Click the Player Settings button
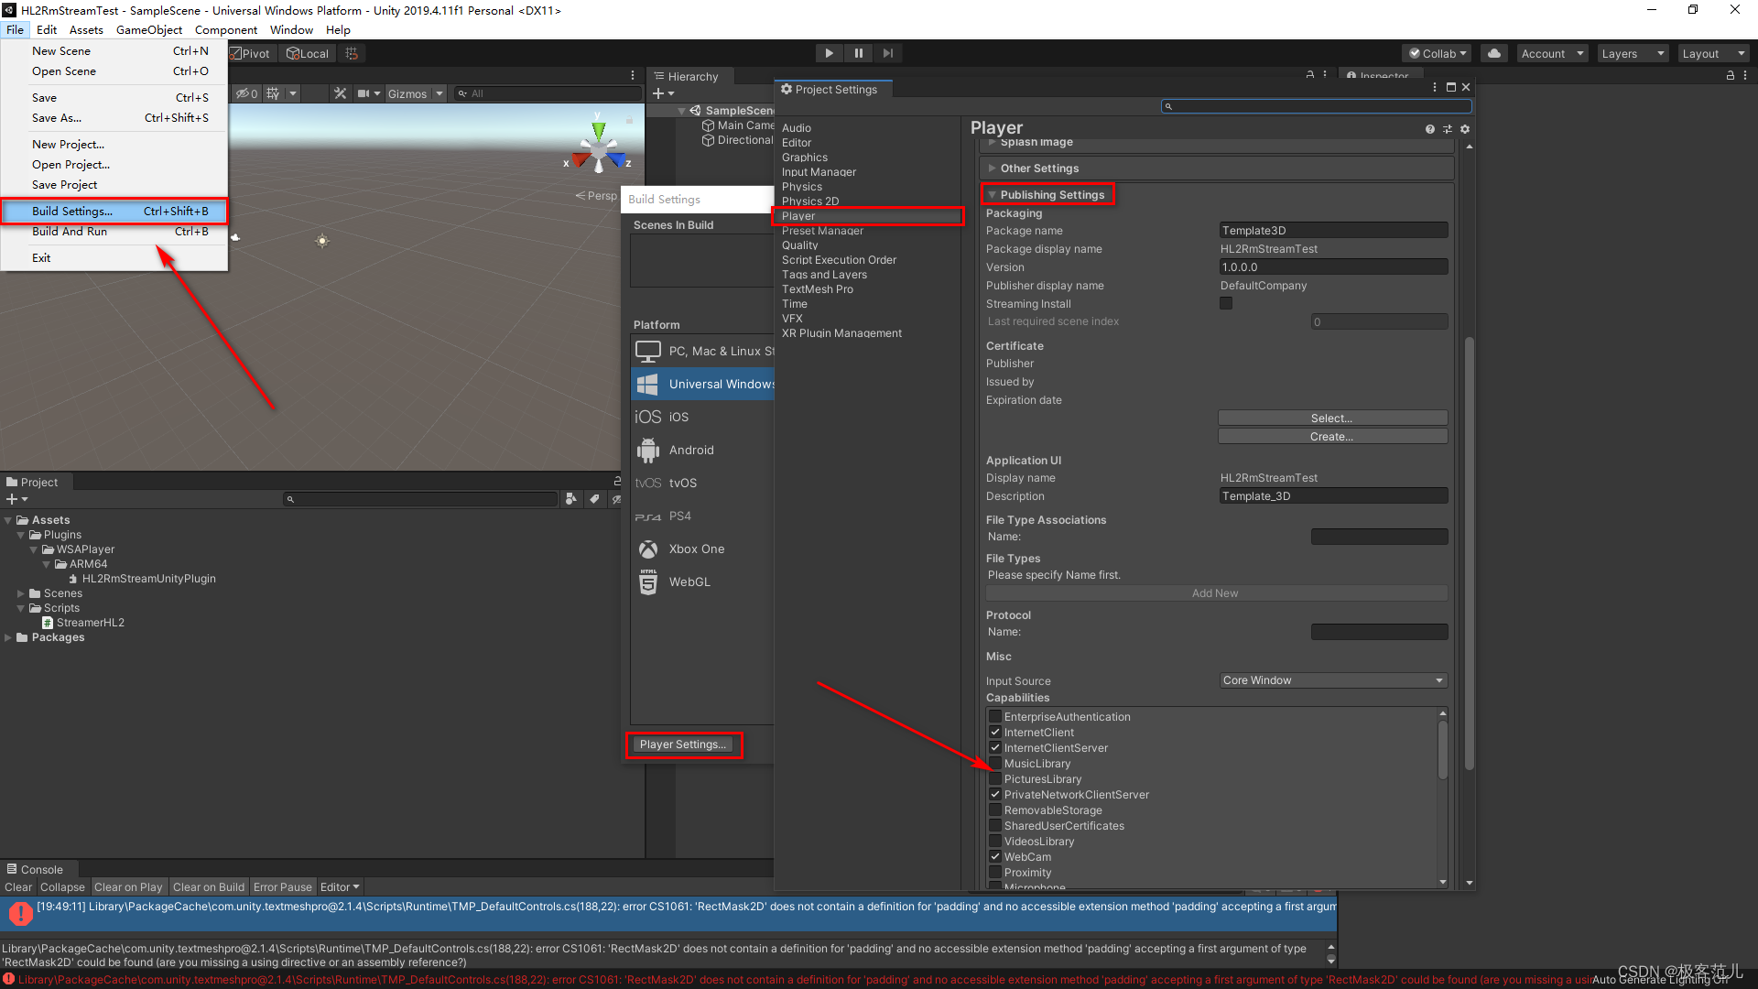 pos(683,744)
